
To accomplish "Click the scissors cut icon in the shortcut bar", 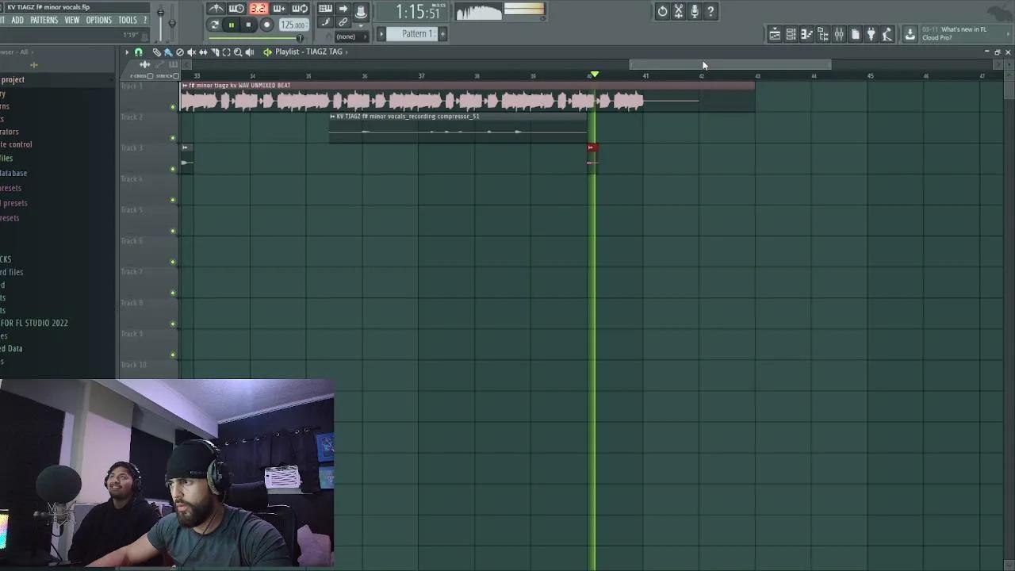I will pyautogui.click(x=679, y=11).
